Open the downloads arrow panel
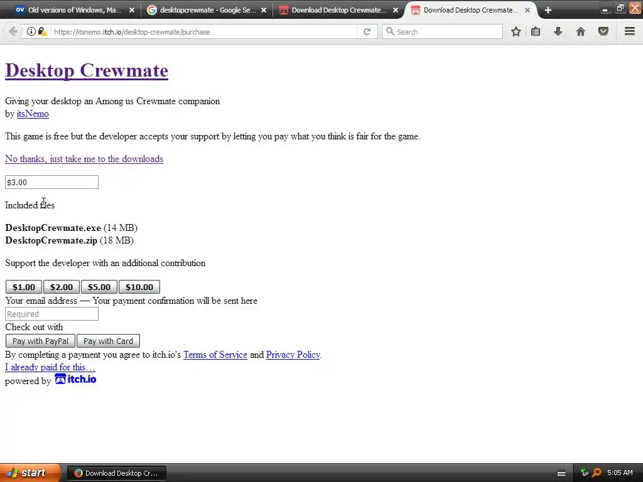This screenshot has height=482, width=643. 558,31
